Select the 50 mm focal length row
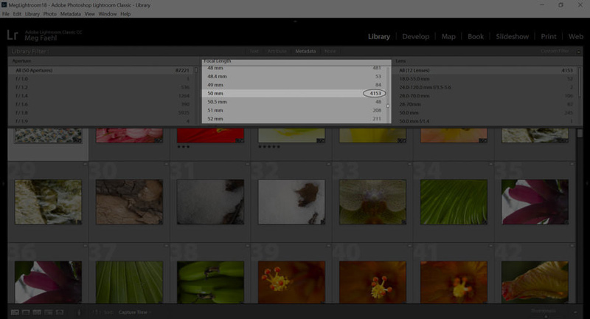 (x=295, y=94)
